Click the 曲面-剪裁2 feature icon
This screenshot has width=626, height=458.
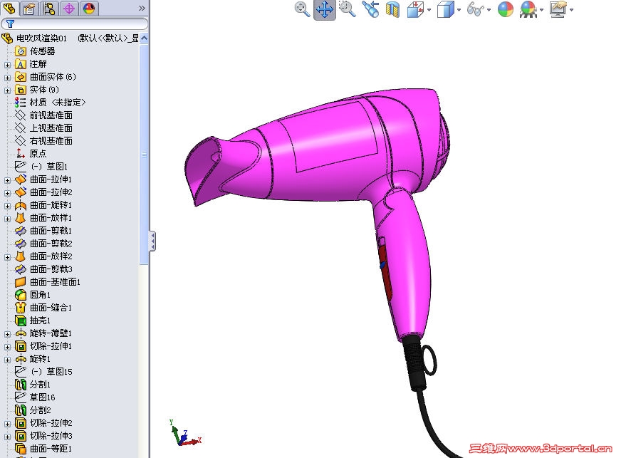click(x=21, y=244)
